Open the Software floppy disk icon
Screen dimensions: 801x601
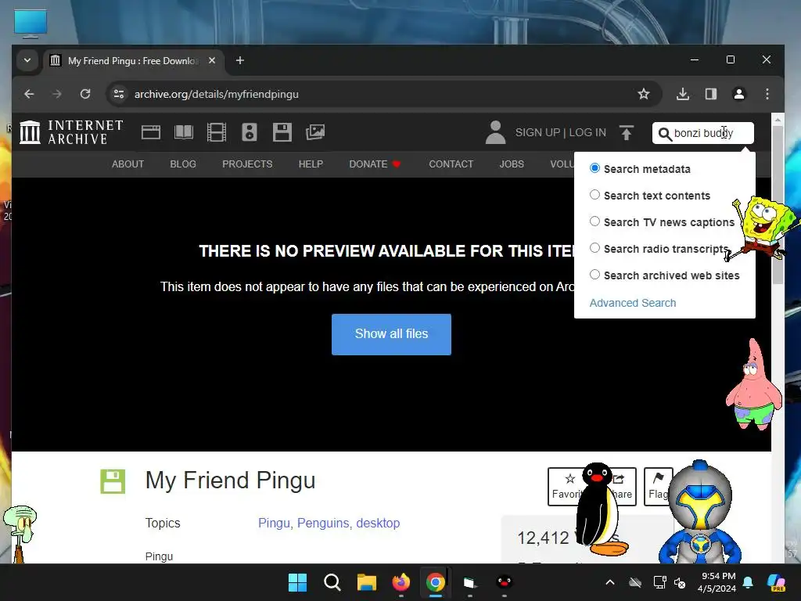tap(282, 132)
